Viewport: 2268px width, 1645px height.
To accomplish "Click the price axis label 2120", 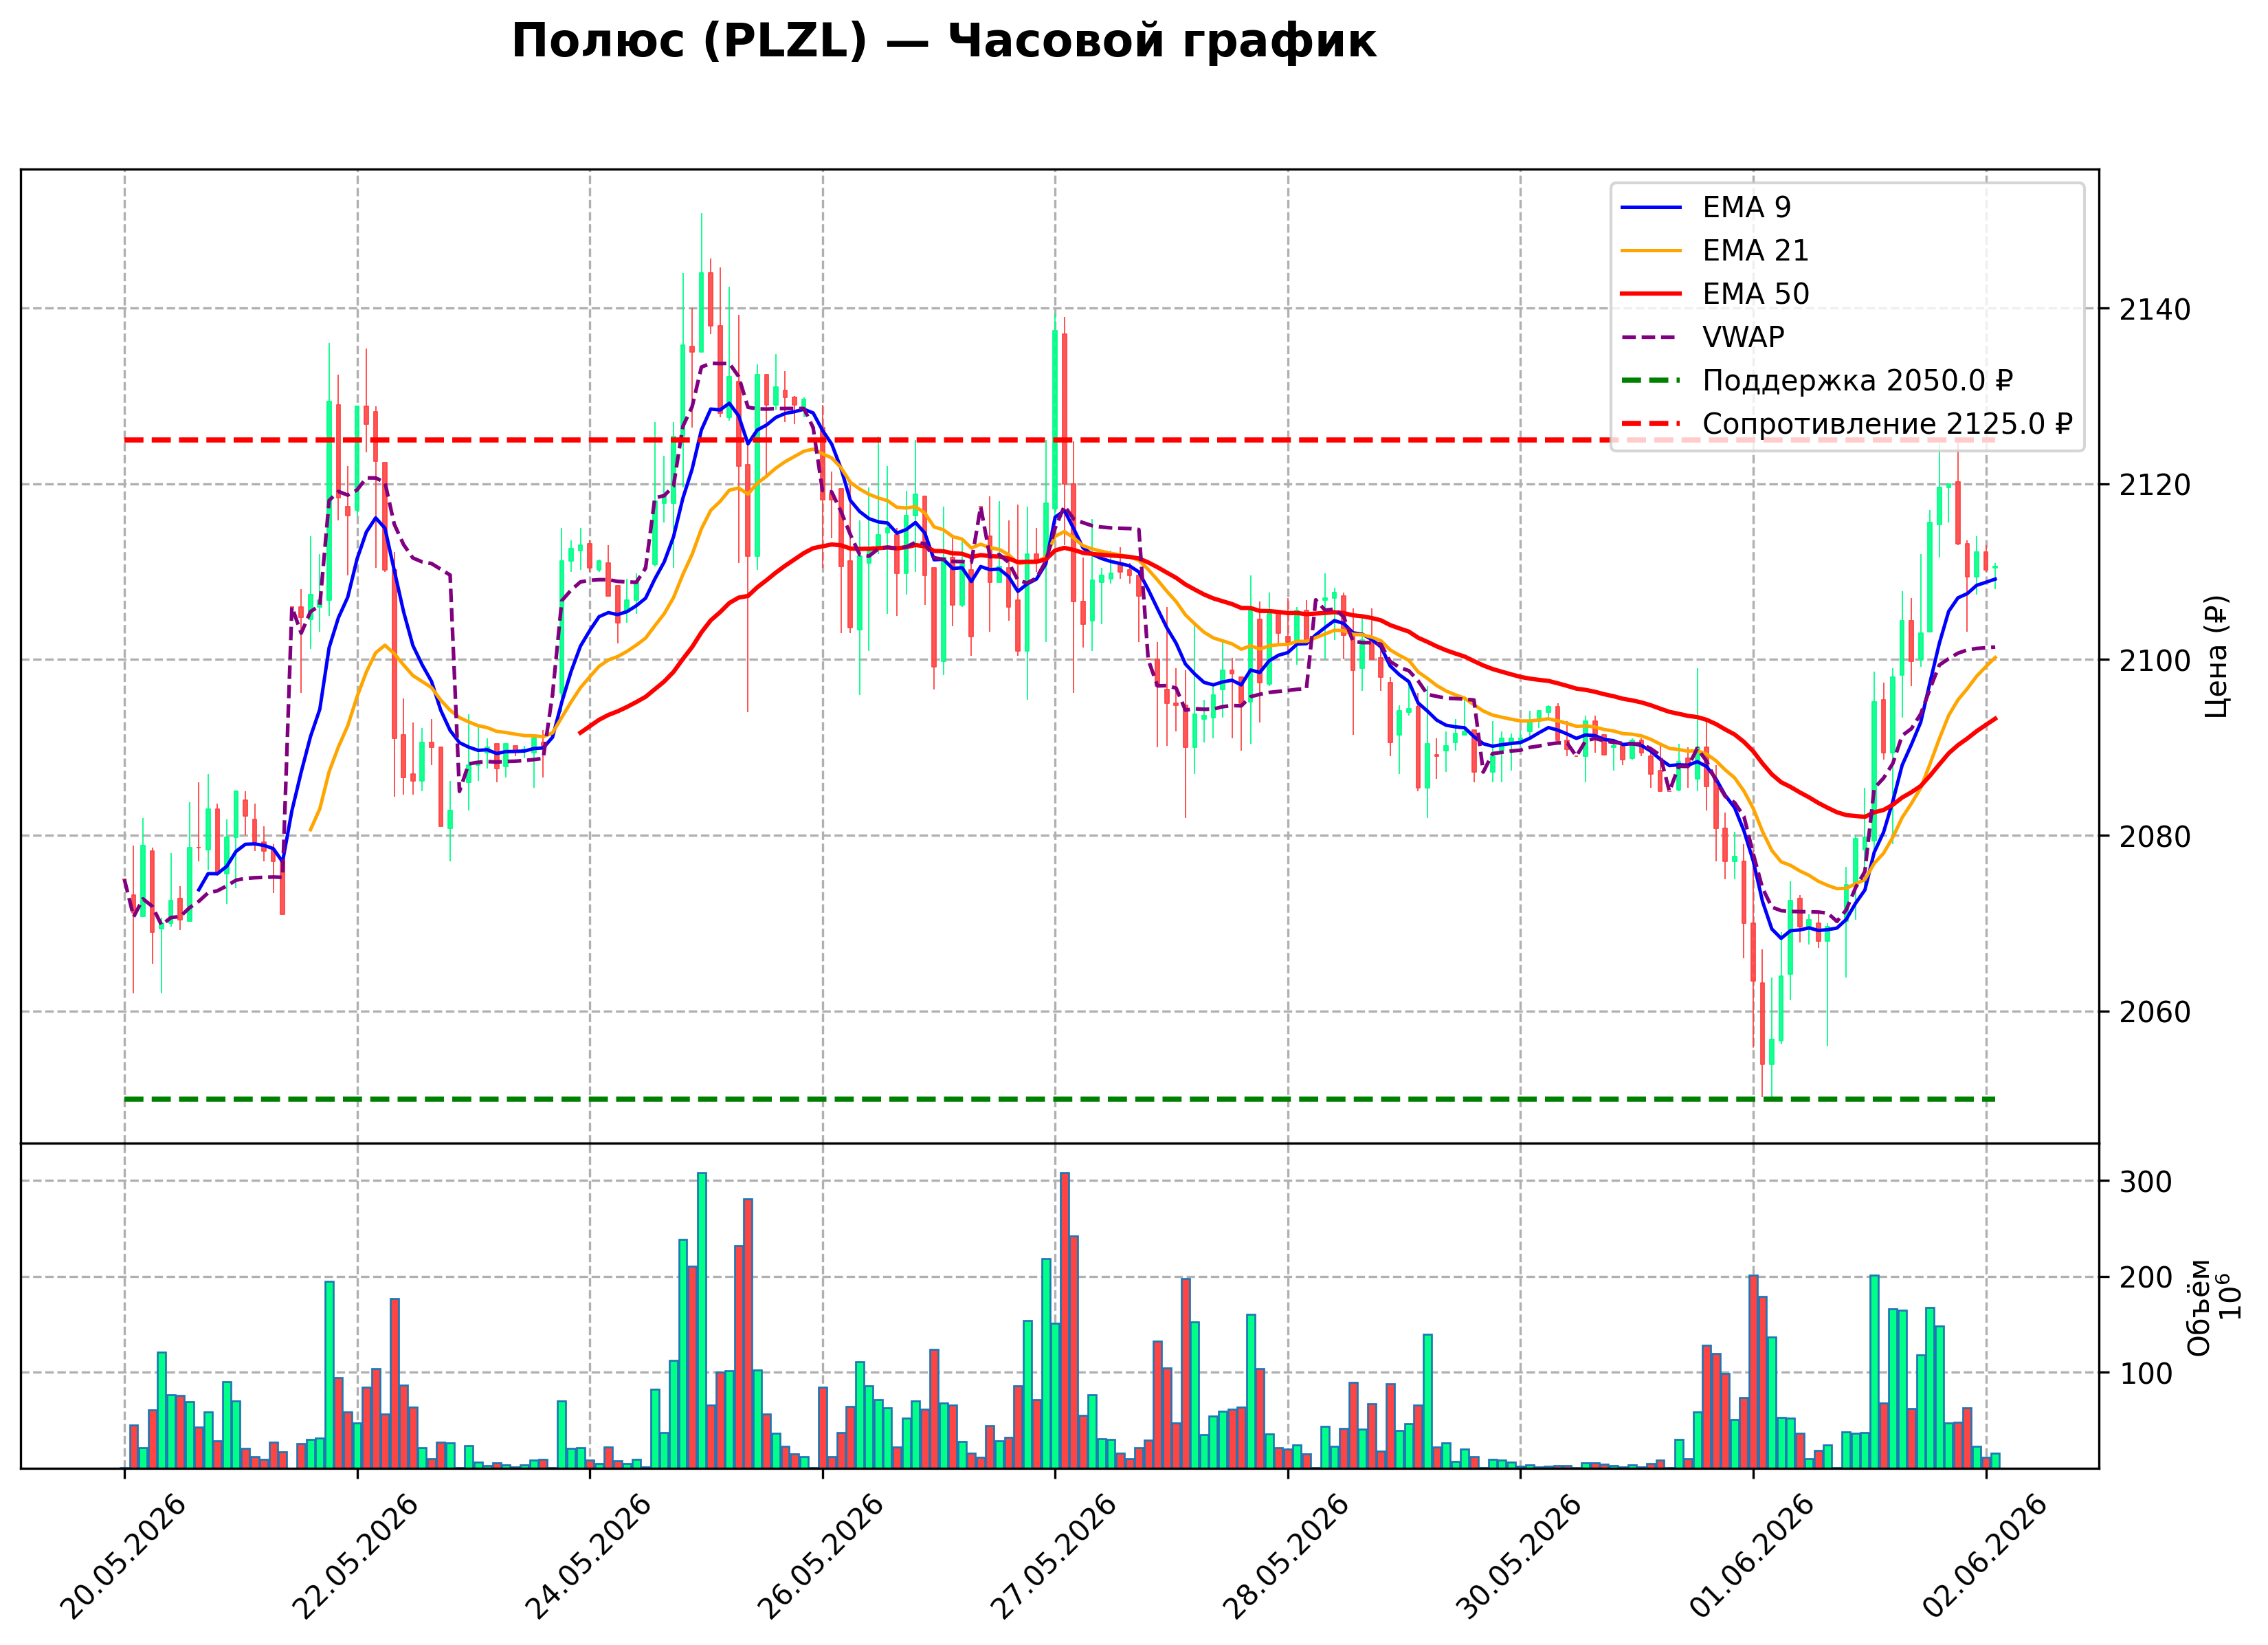I will pos(2154,485).
